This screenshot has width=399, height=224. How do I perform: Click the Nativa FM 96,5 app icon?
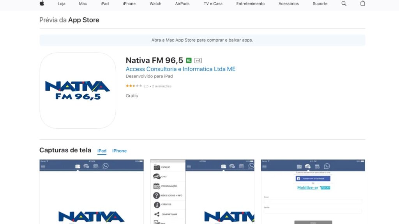coord(78,90)
